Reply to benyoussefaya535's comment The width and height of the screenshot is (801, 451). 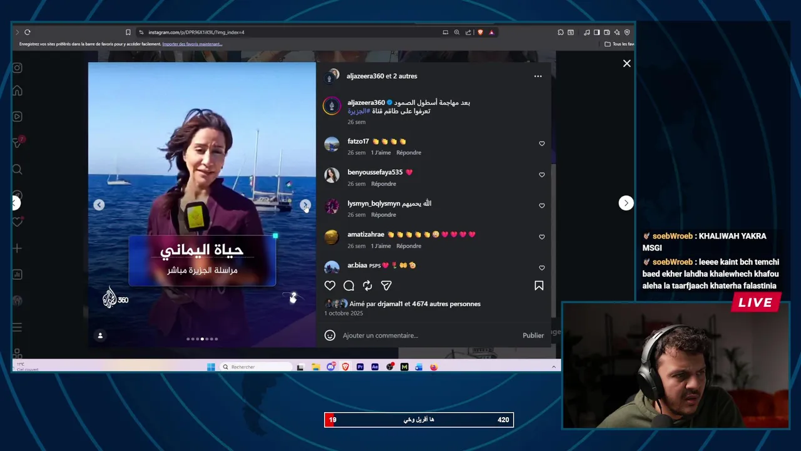(384, 184)
